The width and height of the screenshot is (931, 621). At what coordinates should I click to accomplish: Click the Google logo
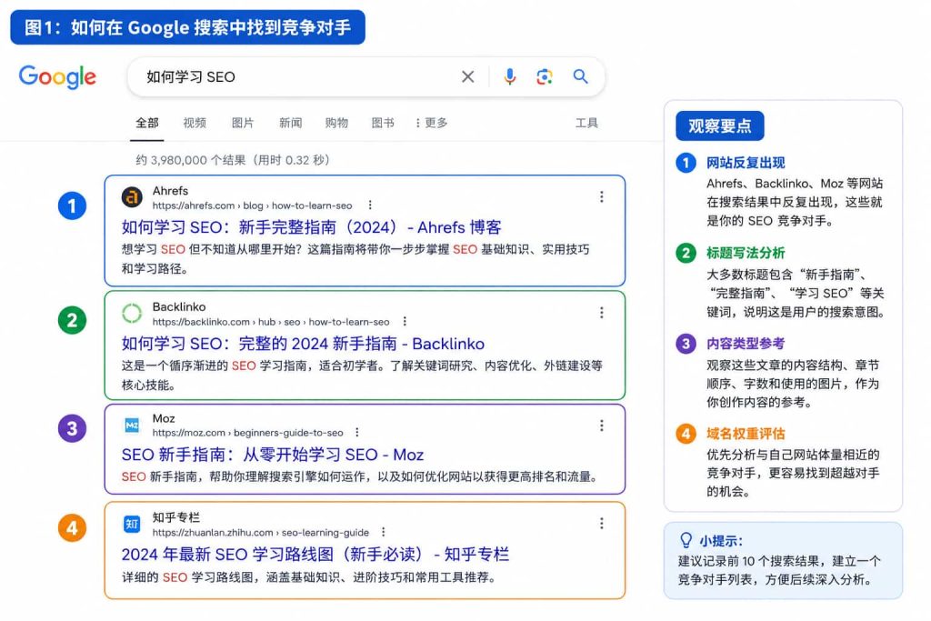[57, 76]
